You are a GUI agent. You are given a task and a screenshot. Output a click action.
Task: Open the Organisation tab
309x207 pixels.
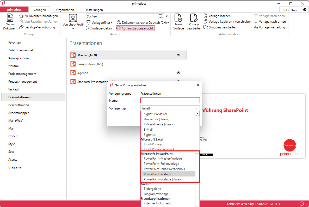tap(65, 10)
